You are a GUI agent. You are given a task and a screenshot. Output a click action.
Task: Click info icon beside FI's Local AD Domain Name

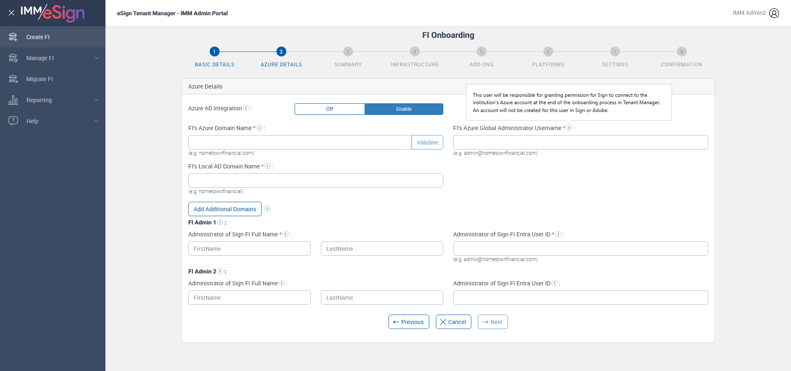[x=268, y=166]
